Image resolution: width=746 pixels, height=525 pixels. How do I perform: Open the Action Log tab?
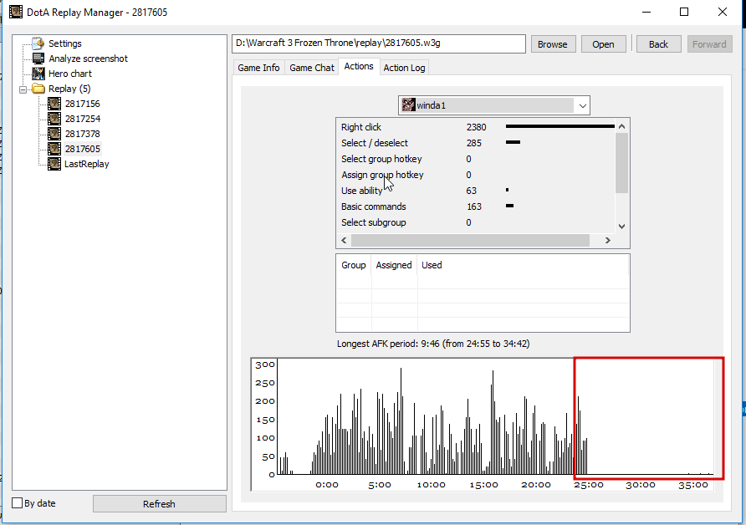pyautogui.click(x=404, y=68)
